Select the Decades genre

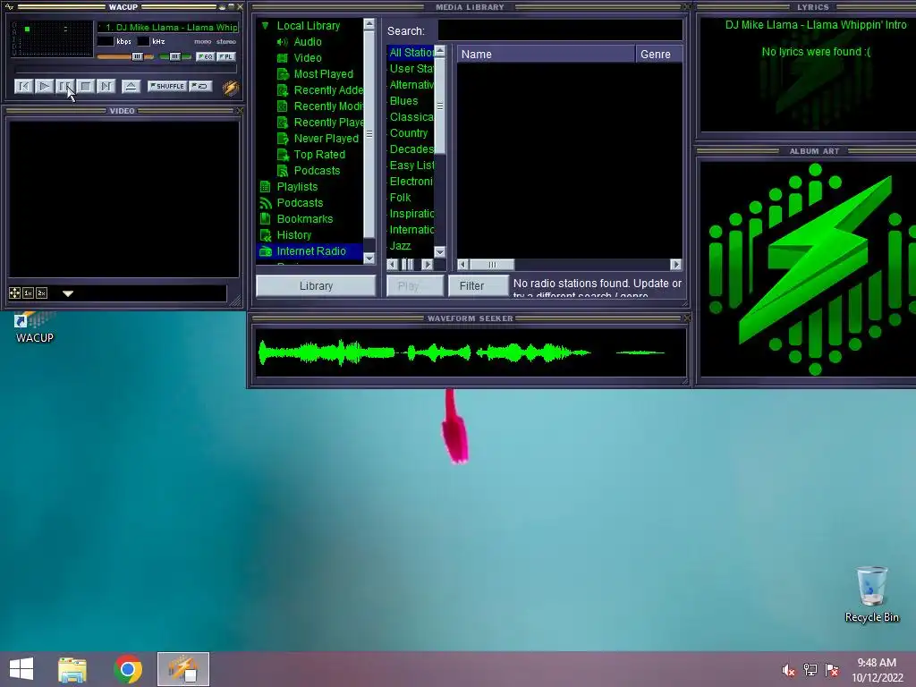(411, 149)
